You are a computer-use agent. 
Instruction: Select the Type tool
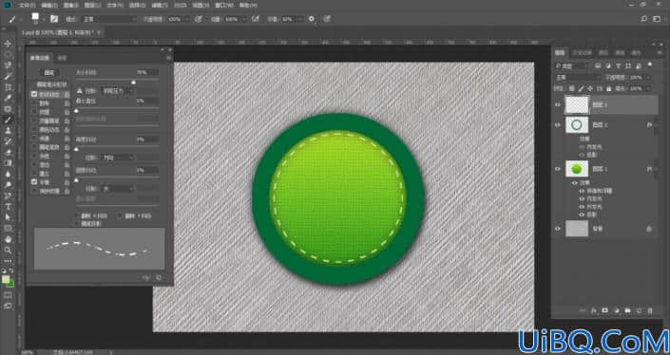point(8,207)
